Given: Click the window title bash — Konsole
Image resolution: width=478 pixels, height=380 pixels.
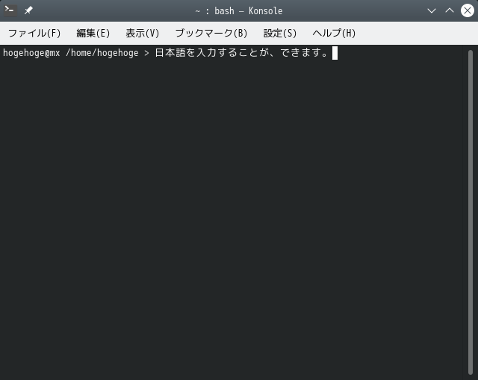Looking at the screenshot, I should tap(249, 11).
